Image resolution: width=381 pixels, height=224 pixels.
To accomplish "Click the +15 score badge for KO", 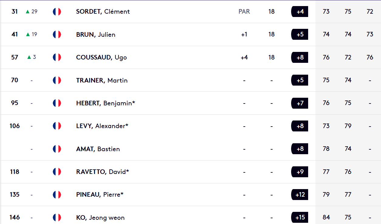I will point(300,217).
